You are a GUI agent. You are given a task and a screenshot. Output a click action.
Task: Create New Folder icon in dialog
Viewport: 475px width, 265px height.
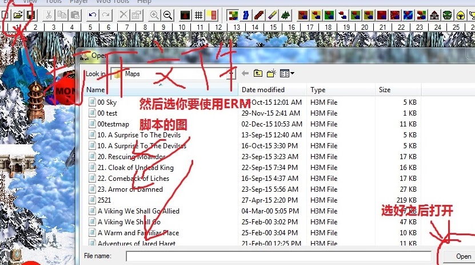pos(271,73)
